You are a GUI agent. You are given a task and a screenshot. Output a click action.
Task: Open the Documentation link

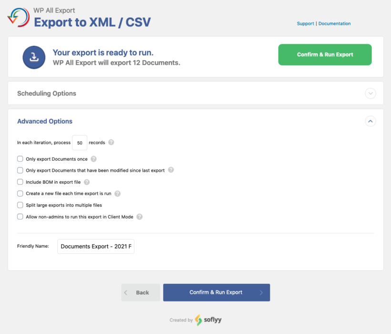[334, 23]
